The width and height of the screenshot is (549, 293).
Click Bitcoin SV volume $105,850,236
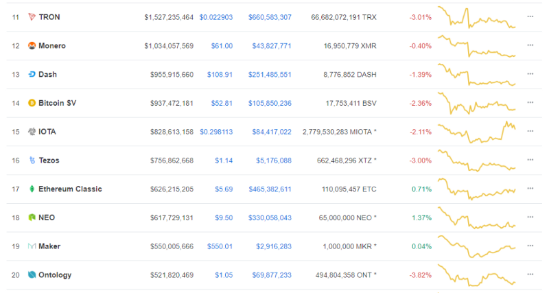coord(270,103)
